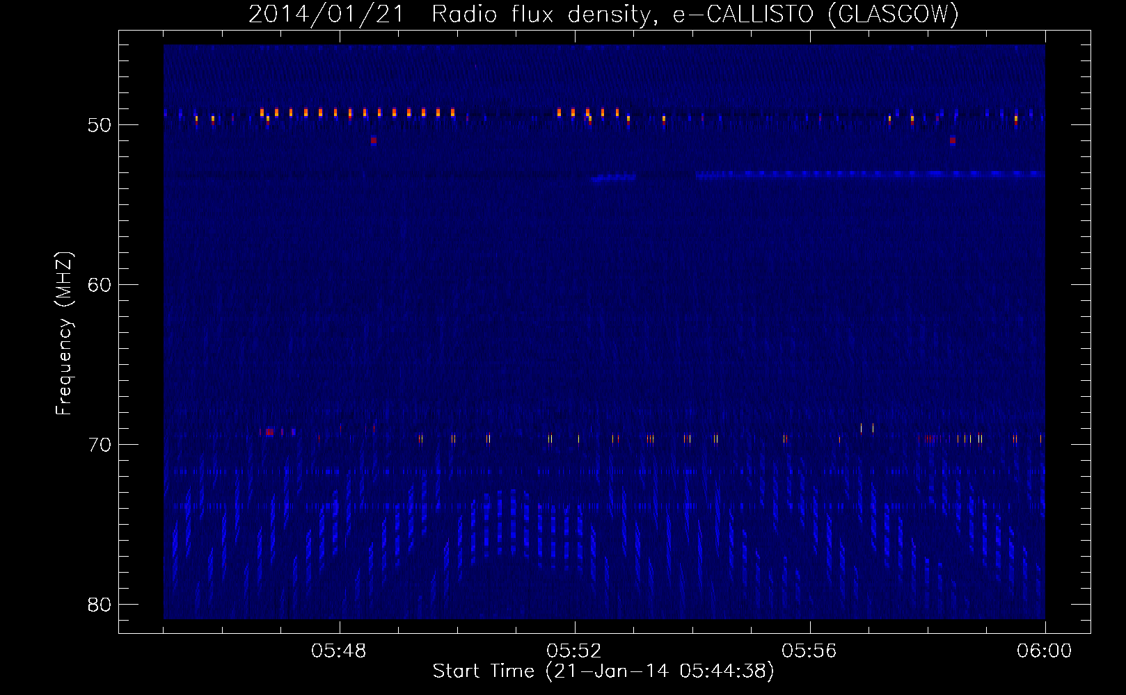The image size is (1126, 695).
Task: Click the 'Start Time (21-Jan-14 05:44:38)' label
Action: tap(603, 671)
